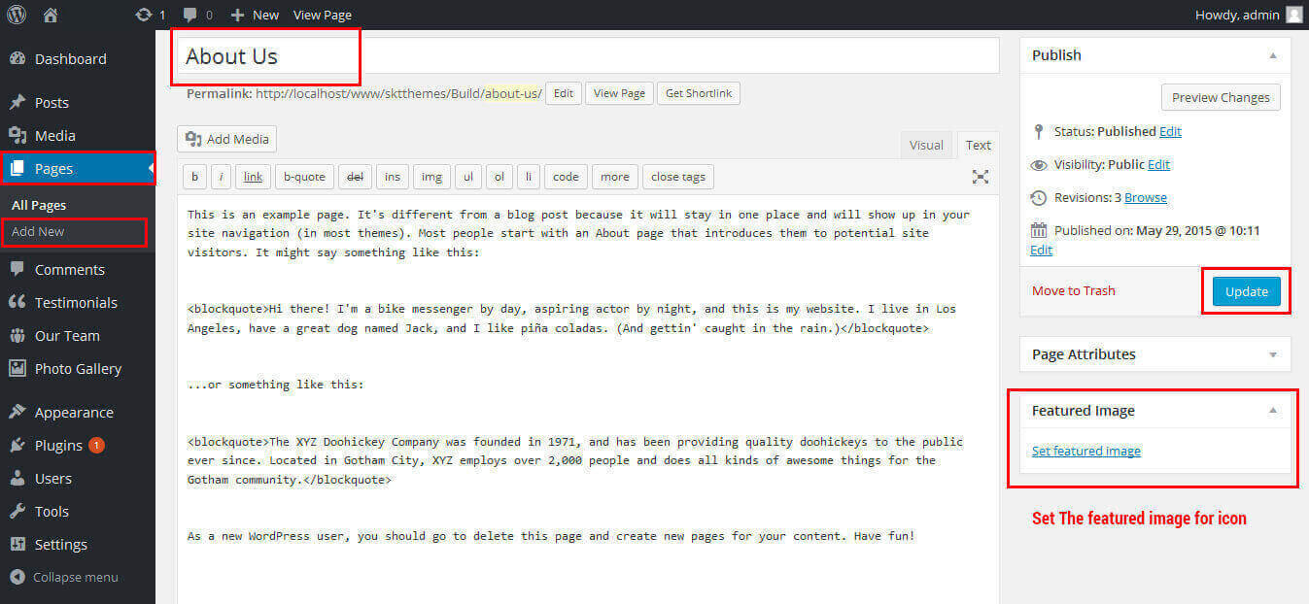1309x604 pixels.
Task: Click the ul quicktag button
Action: 468,177
